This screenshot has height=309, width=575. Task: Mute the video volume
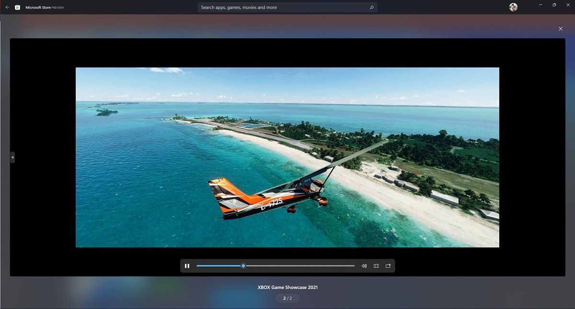click(x=364, y=266)
